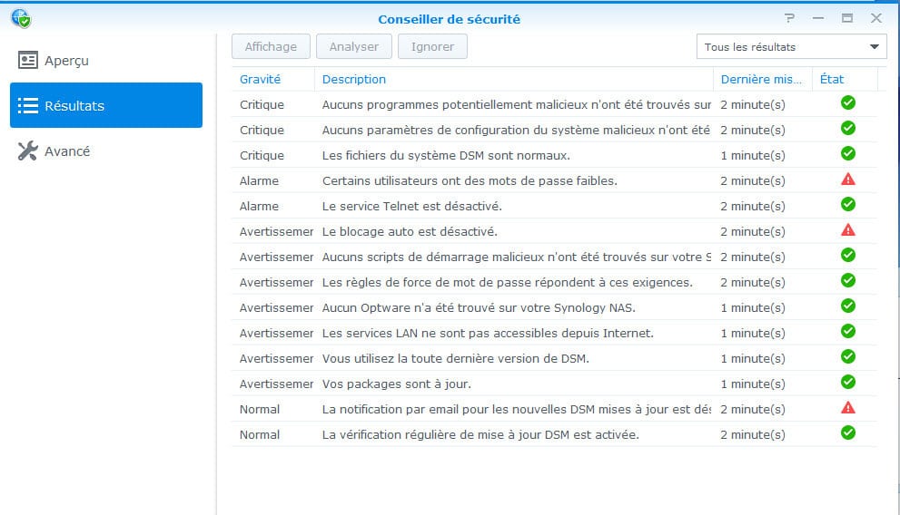Maximize the Conseiller de sécurité window
The image size is (900, 515).
tap(846, 18)
